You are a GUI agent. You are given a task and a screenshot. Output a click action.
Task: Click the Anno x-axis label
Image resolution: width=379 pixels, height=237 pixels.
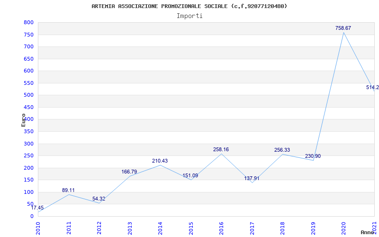point(367,232)
